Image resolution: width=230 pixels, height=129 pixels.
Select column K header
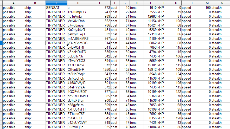176,3
